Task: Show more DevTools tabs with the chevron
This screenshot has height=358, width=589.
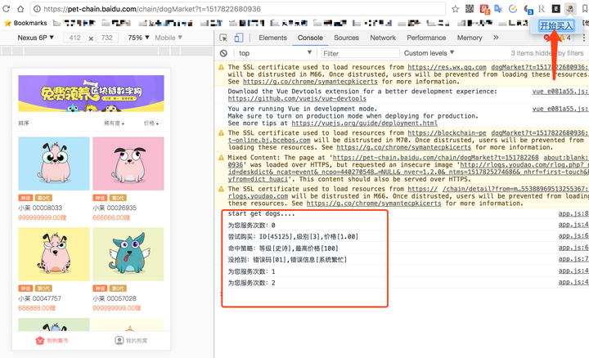Action: pos(496,38)
